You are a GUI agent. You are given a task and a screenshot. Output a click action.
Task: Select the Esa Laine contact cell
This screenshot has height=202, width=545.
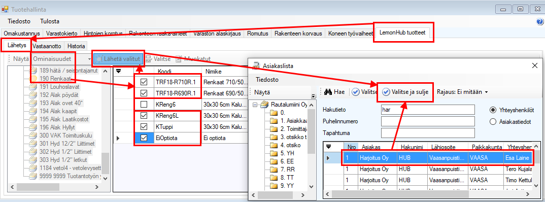tap(518, 158)
